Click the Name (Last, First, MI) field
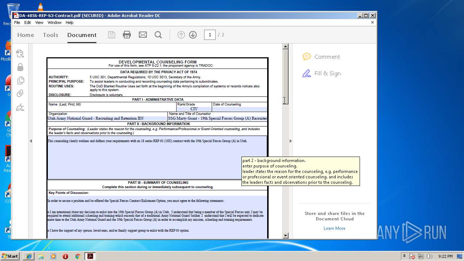464x261 pixels. coord(112,109)
